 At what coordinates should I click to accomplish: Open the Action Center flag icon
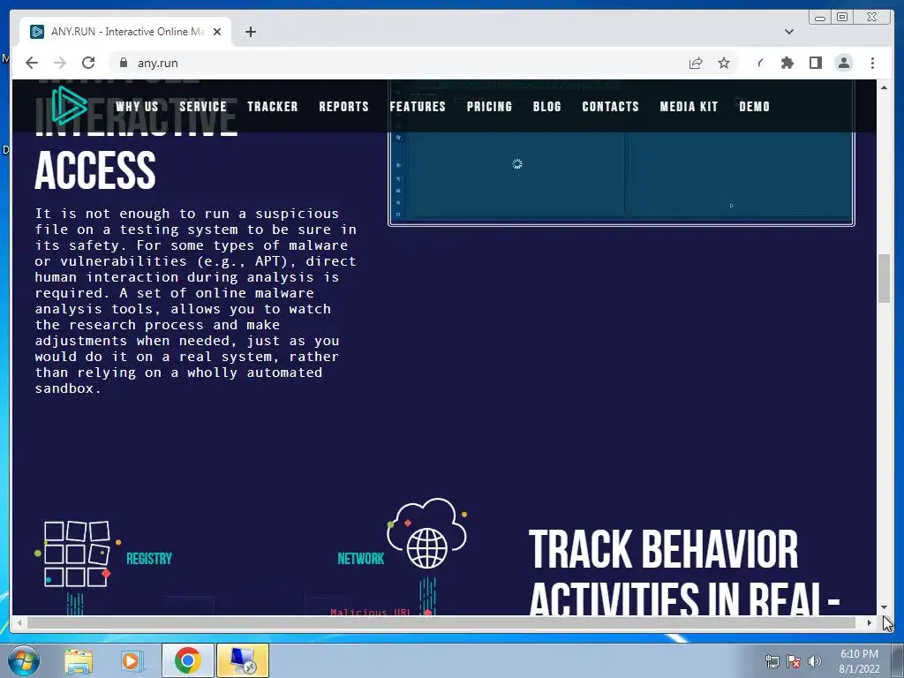[x=794, y=661]
